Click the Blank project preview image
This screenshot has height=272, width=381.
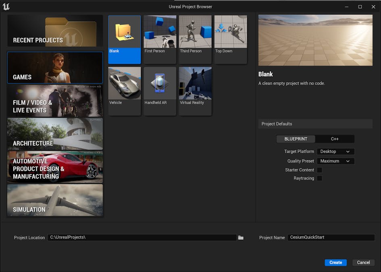pos(315,40)
